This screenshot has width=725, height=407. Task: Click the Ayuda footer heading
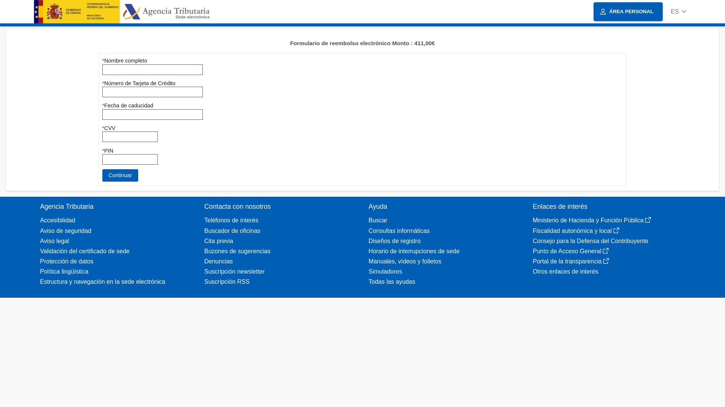click(378, 207)
